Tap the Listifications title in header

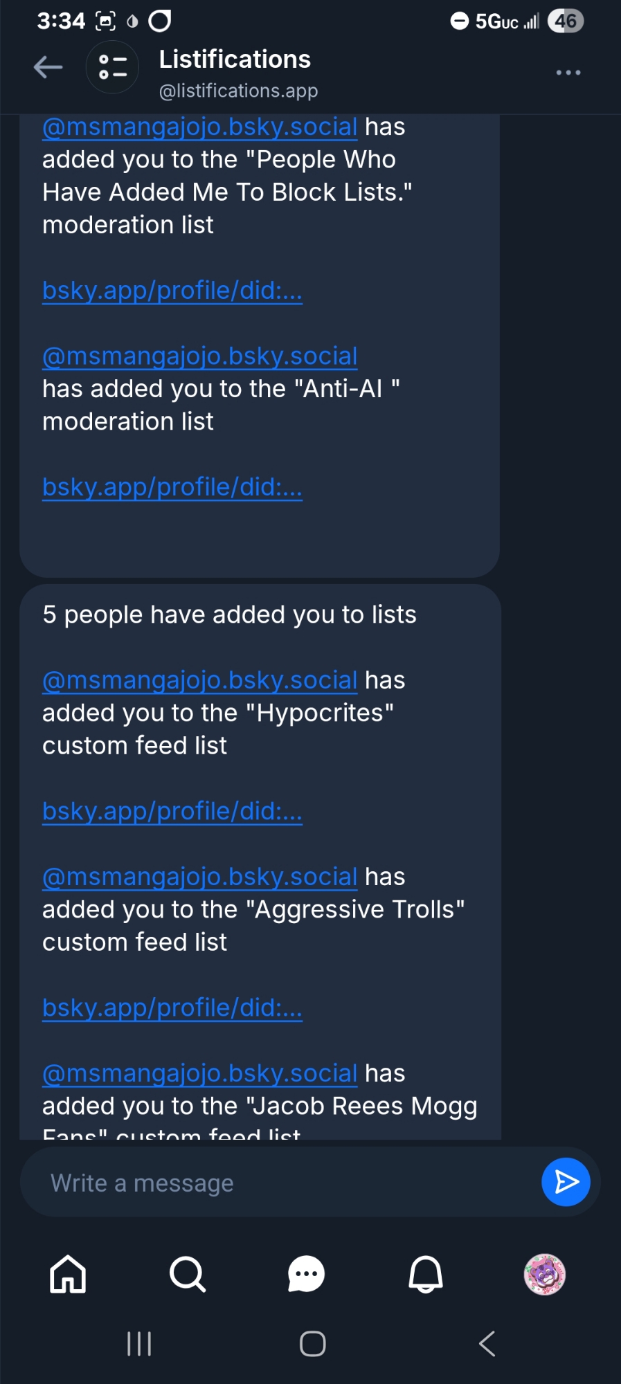tap(235, 60)
